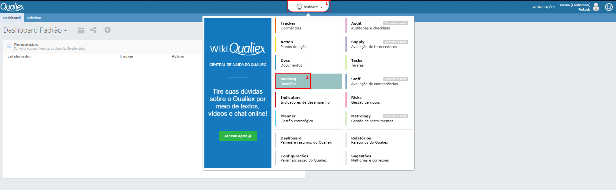Open Action Planos de ação module
The image size is (616, 190).
click(308, 44)
